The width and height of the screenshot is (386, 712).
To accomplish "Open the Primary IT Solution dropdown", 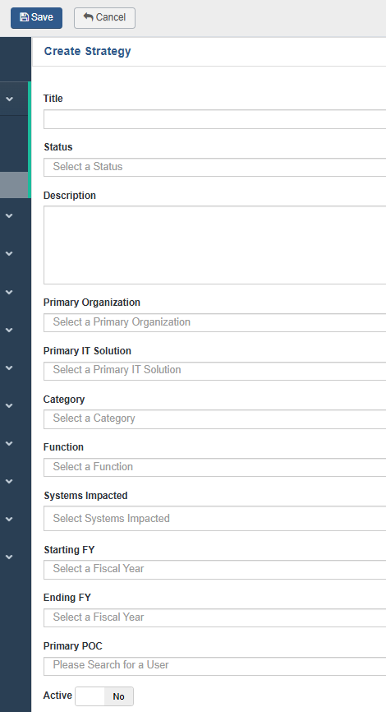I will pos(215,371).
